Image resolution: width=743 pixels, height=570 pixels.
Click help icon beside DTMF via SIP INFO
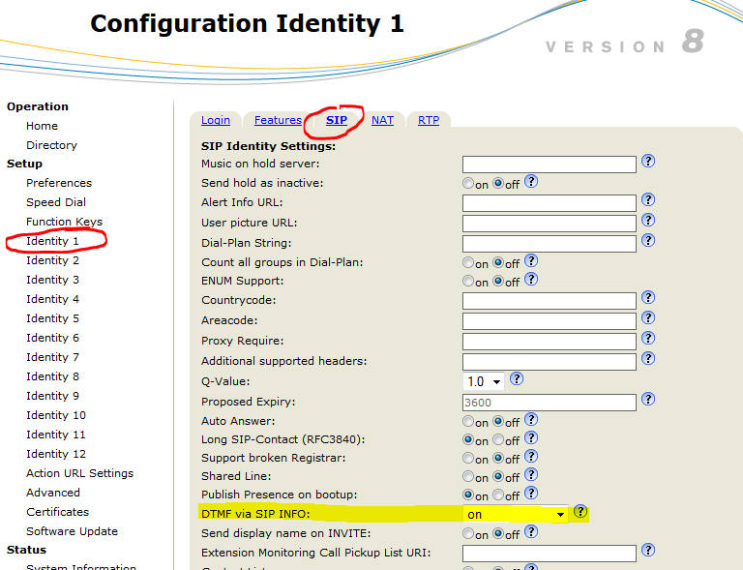(580, 512)
